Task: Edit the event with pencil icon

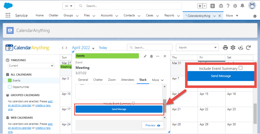Action: pos(145,56)
